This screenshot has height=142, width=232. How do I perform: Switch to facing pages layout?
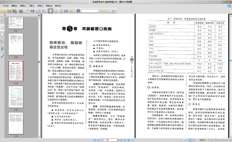(190, 140)
